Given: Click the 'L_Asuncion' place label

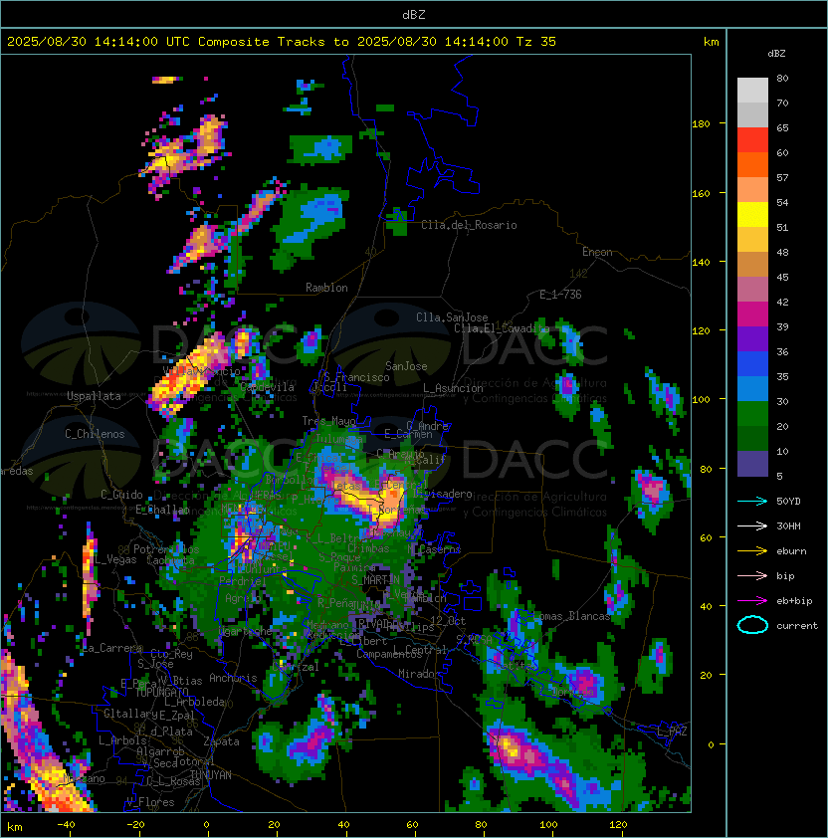Looking at the screenshot, I should [453, 388].
